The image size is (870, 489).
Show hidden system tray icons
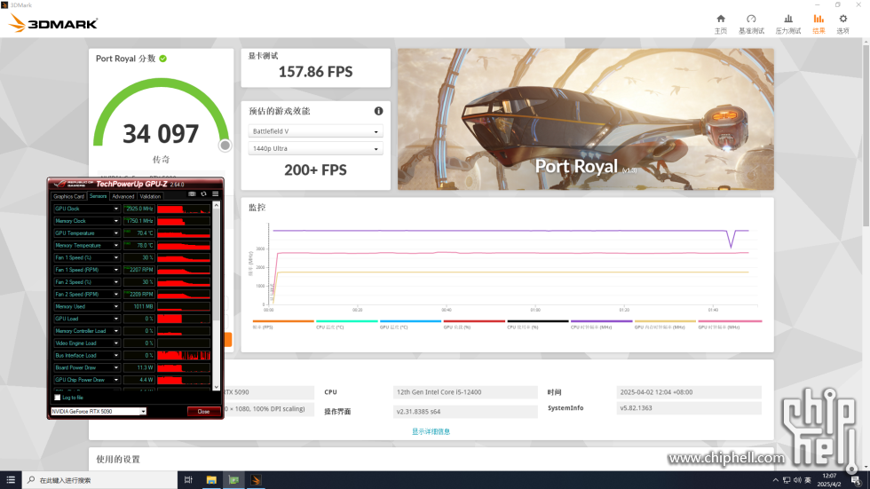tap(775, 480)
